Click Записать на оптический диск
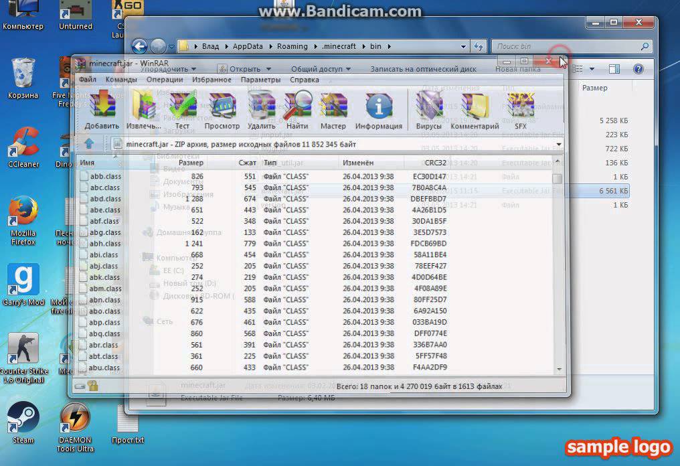This screenshot has width=680, height=466. tap(423, 69)
